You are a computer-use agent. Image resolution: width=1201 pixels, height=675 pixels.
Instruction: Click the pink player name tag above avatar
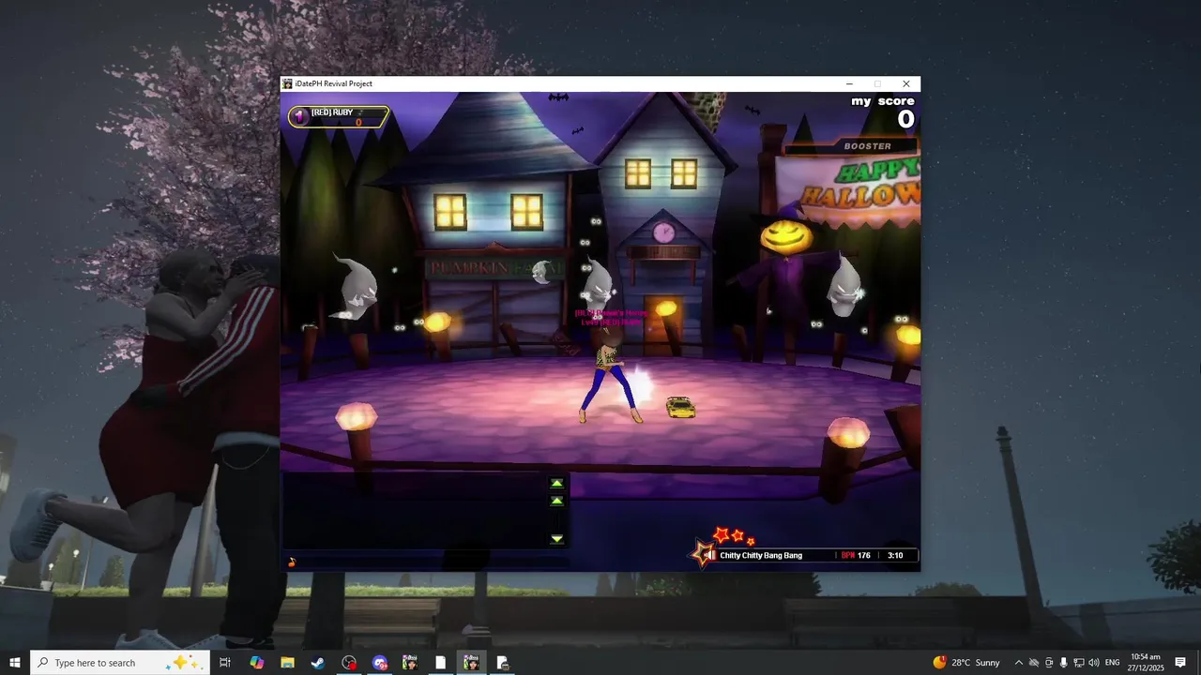(x=612, y=318)
